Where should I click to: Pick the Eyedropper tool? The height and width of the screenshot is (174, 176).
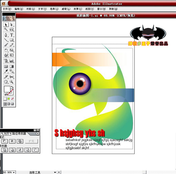coord(6,71)
